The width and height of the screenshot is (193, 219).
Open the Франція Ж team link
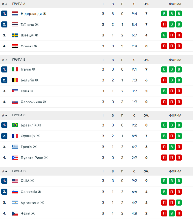[x=30, y=136]
